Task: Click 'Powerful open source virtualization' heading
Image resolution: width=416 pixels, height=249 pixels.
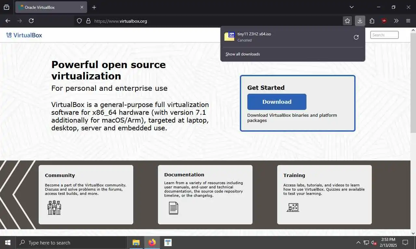Action: pos(109,70)
